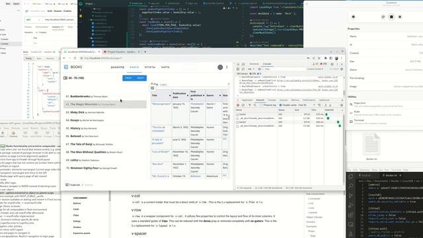
Task: Clear the network log icon
Action: 243,105
